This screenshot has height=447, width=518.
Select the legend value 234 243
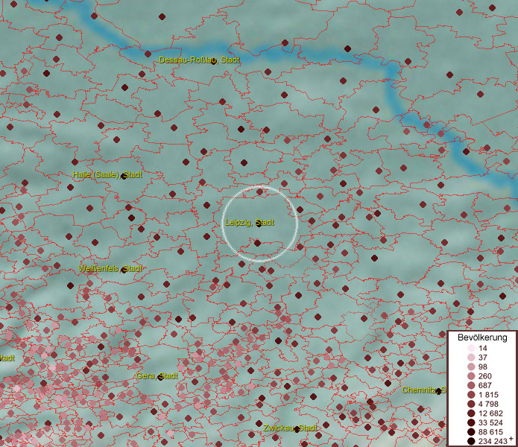pyautogui.click(x=493, y=441)
